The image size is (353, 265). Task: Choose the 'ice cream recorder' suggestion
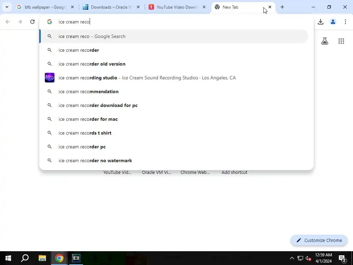tap(174, 50)
